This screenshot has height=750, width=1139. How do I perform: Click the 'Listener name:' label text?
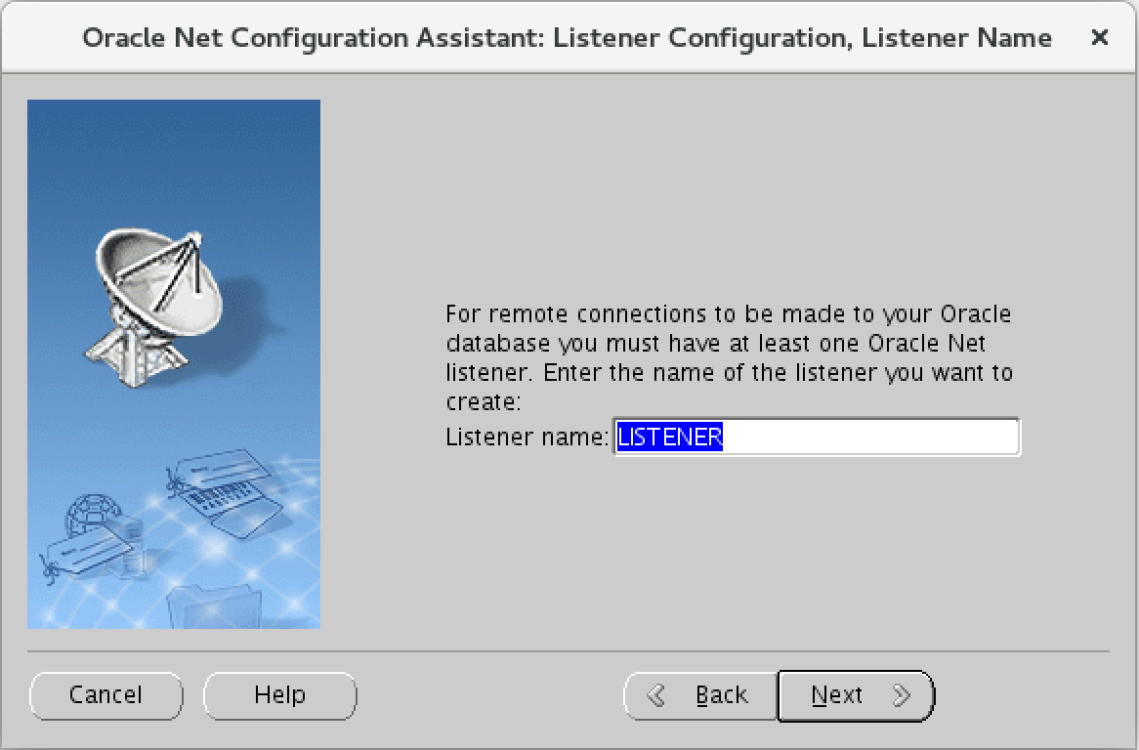(527, 437)
